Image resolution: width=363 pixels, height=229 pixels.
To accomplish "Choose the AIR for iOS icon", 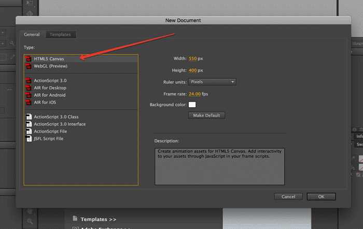I will (29, 103).
